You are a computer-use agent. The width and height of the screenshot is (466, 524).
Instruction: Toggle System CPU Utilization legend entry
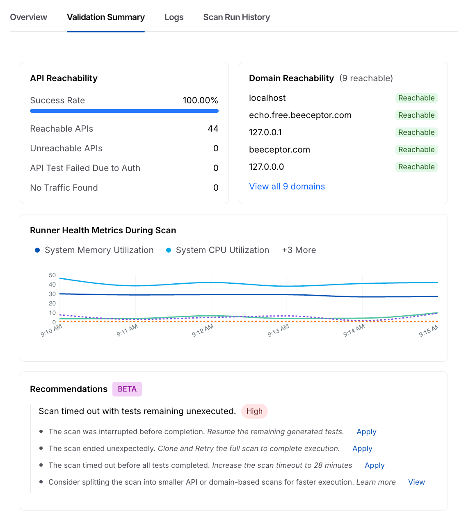click(218, 250)
